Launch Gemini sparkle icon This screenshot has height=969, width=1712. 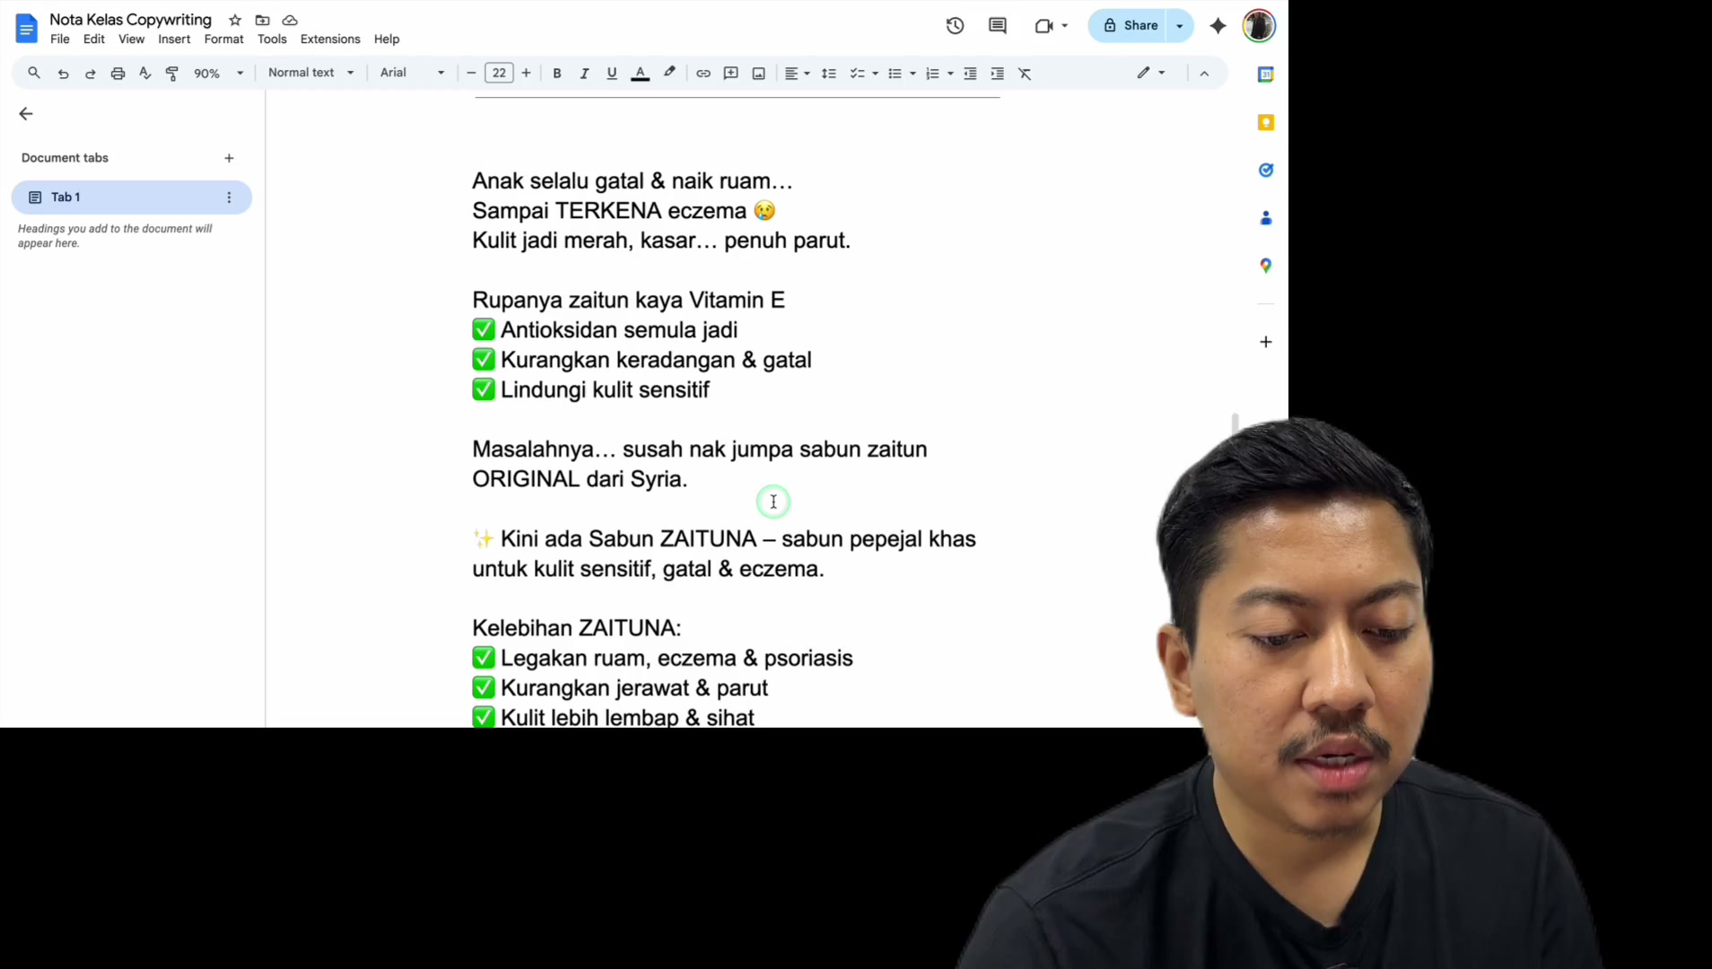[1218, 26]
